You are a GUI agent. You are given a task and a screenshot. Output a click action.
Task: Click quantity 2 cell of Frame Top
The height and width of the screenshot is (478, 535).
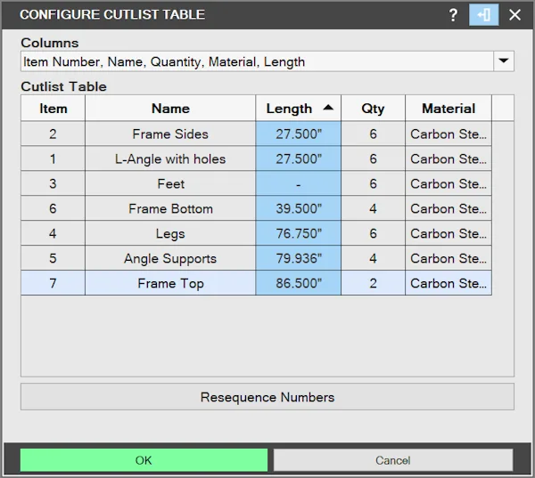(x=373, y=283)
